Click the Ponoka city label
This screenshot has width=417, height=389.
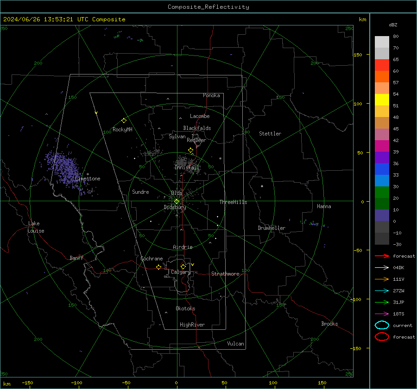click(211, 95)
